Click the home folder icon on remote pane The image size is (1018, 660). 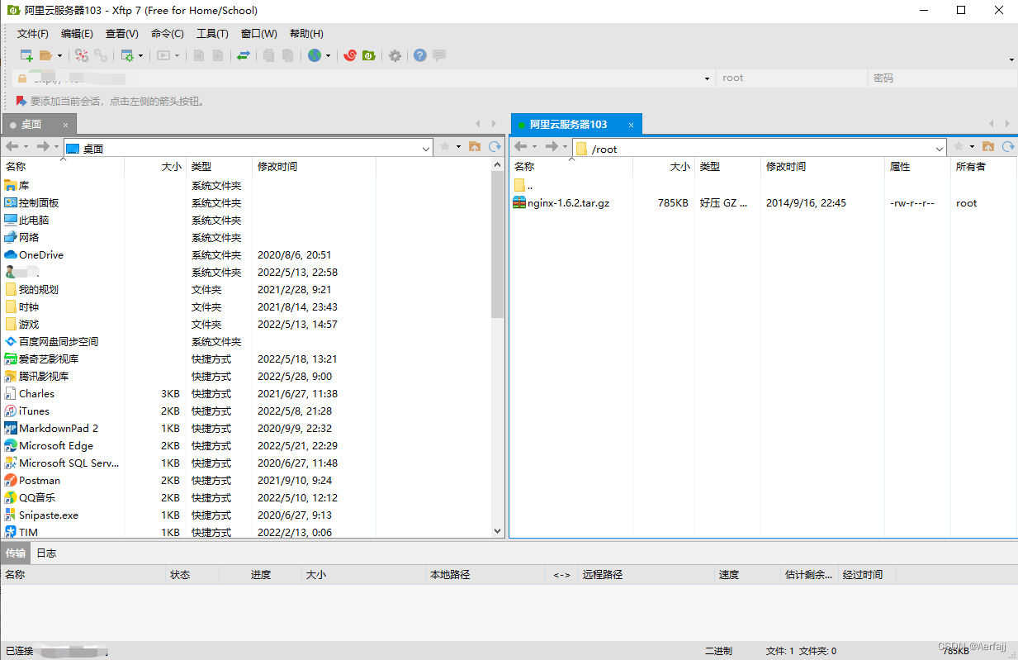(988, 146)
